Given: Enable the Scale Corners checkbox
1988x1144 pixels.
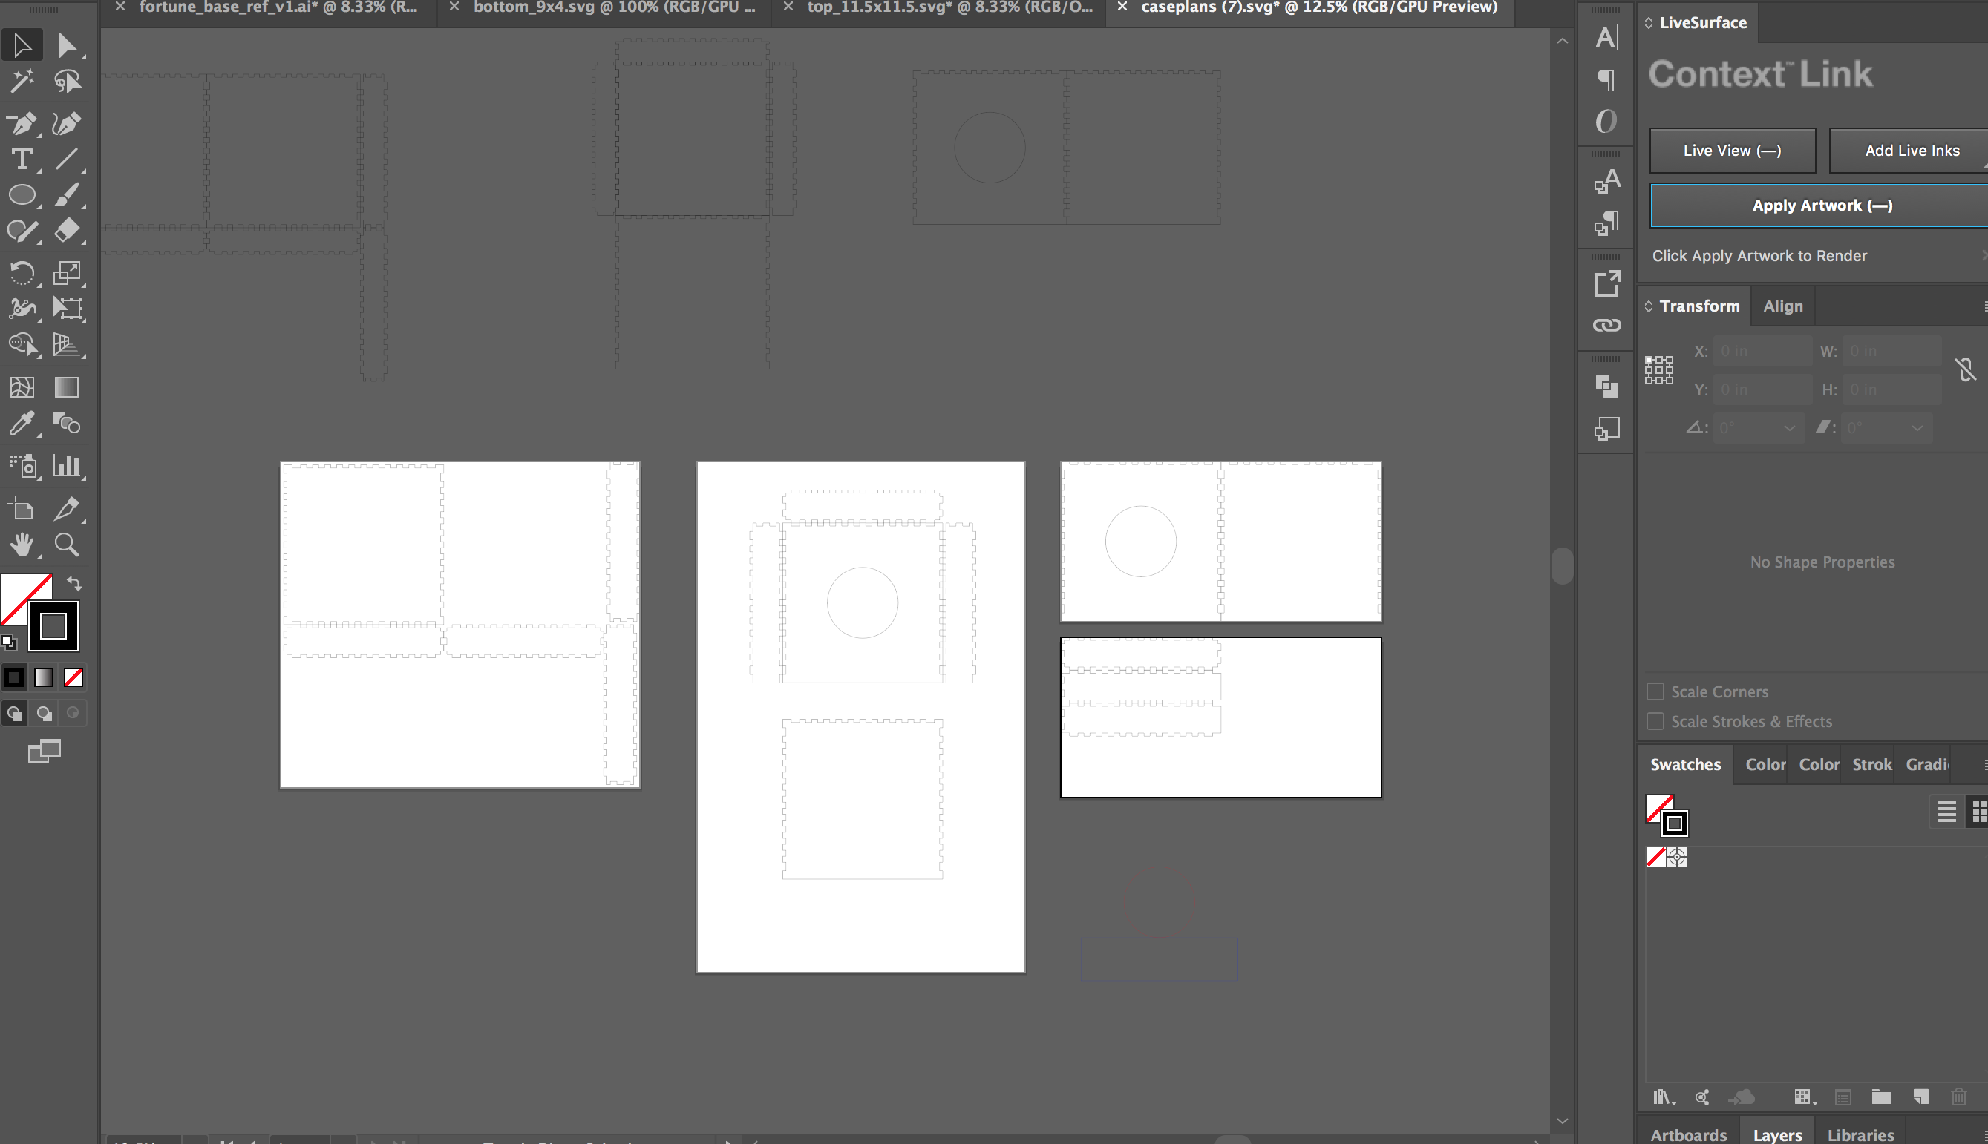Looking at the screenshot, I should 1655,691.
